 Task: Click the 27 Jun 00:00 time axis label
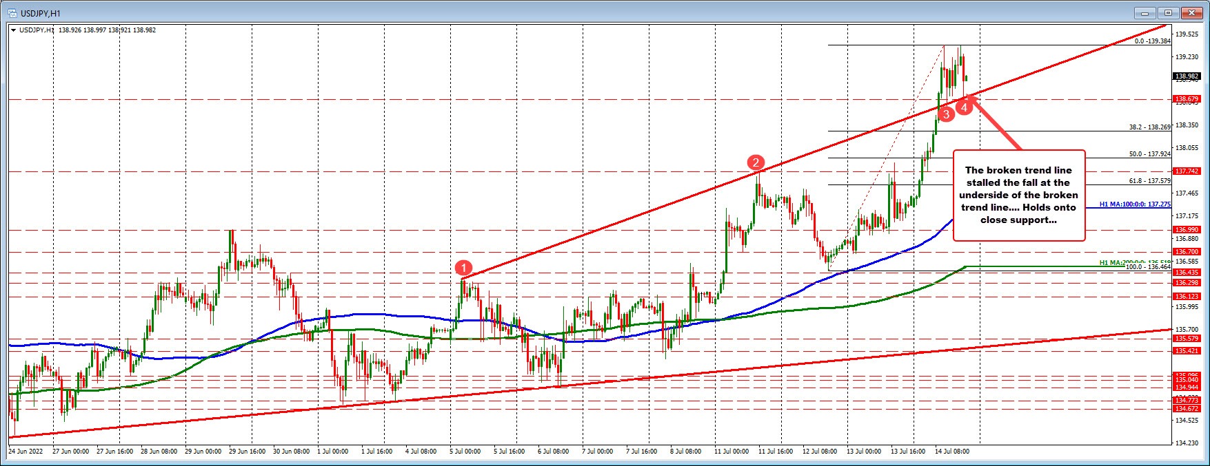coord(70,452)
